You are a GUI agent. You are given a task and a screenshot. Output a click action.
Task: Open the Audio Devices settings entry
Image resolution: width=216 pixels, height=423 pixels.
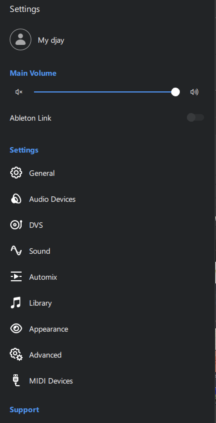52,199
